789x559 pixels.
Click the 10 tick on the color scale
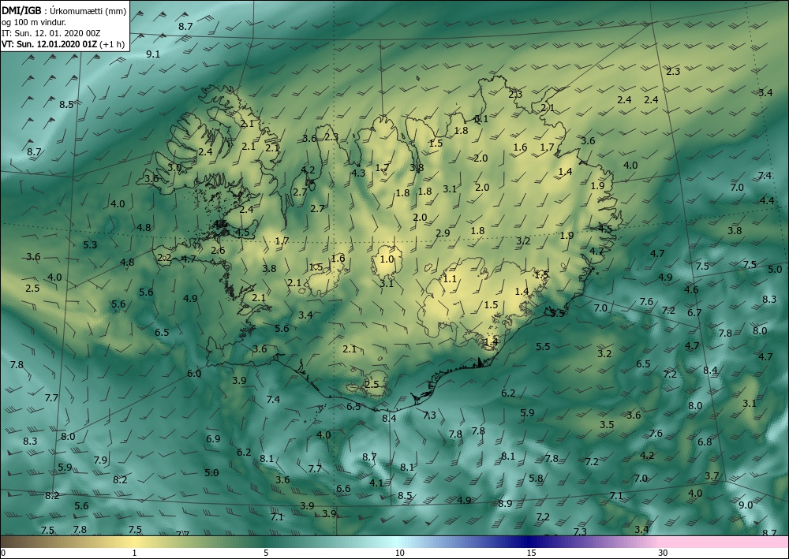coord(399,553)
